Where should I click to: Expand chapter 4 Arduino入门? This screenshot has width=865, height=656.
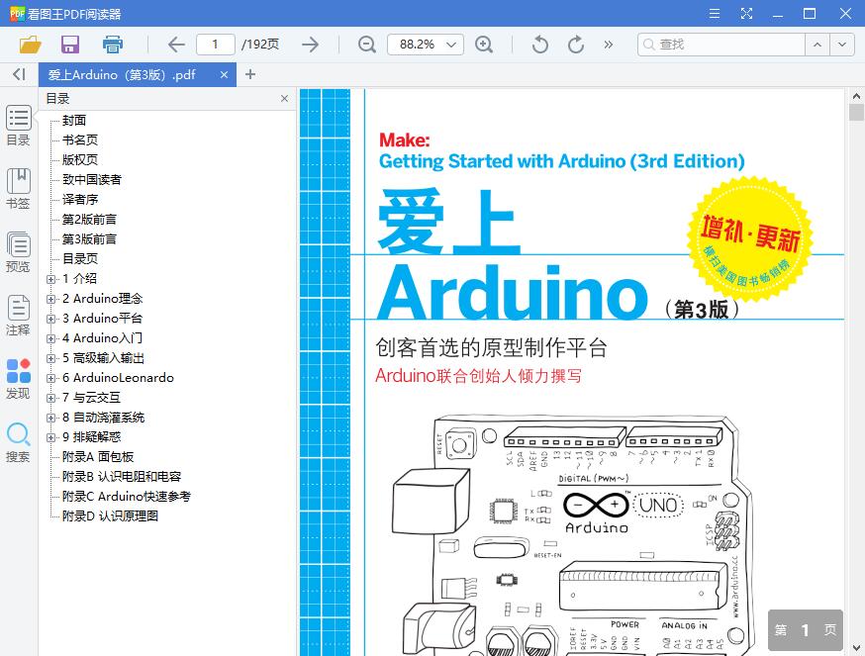pos(50,338)
